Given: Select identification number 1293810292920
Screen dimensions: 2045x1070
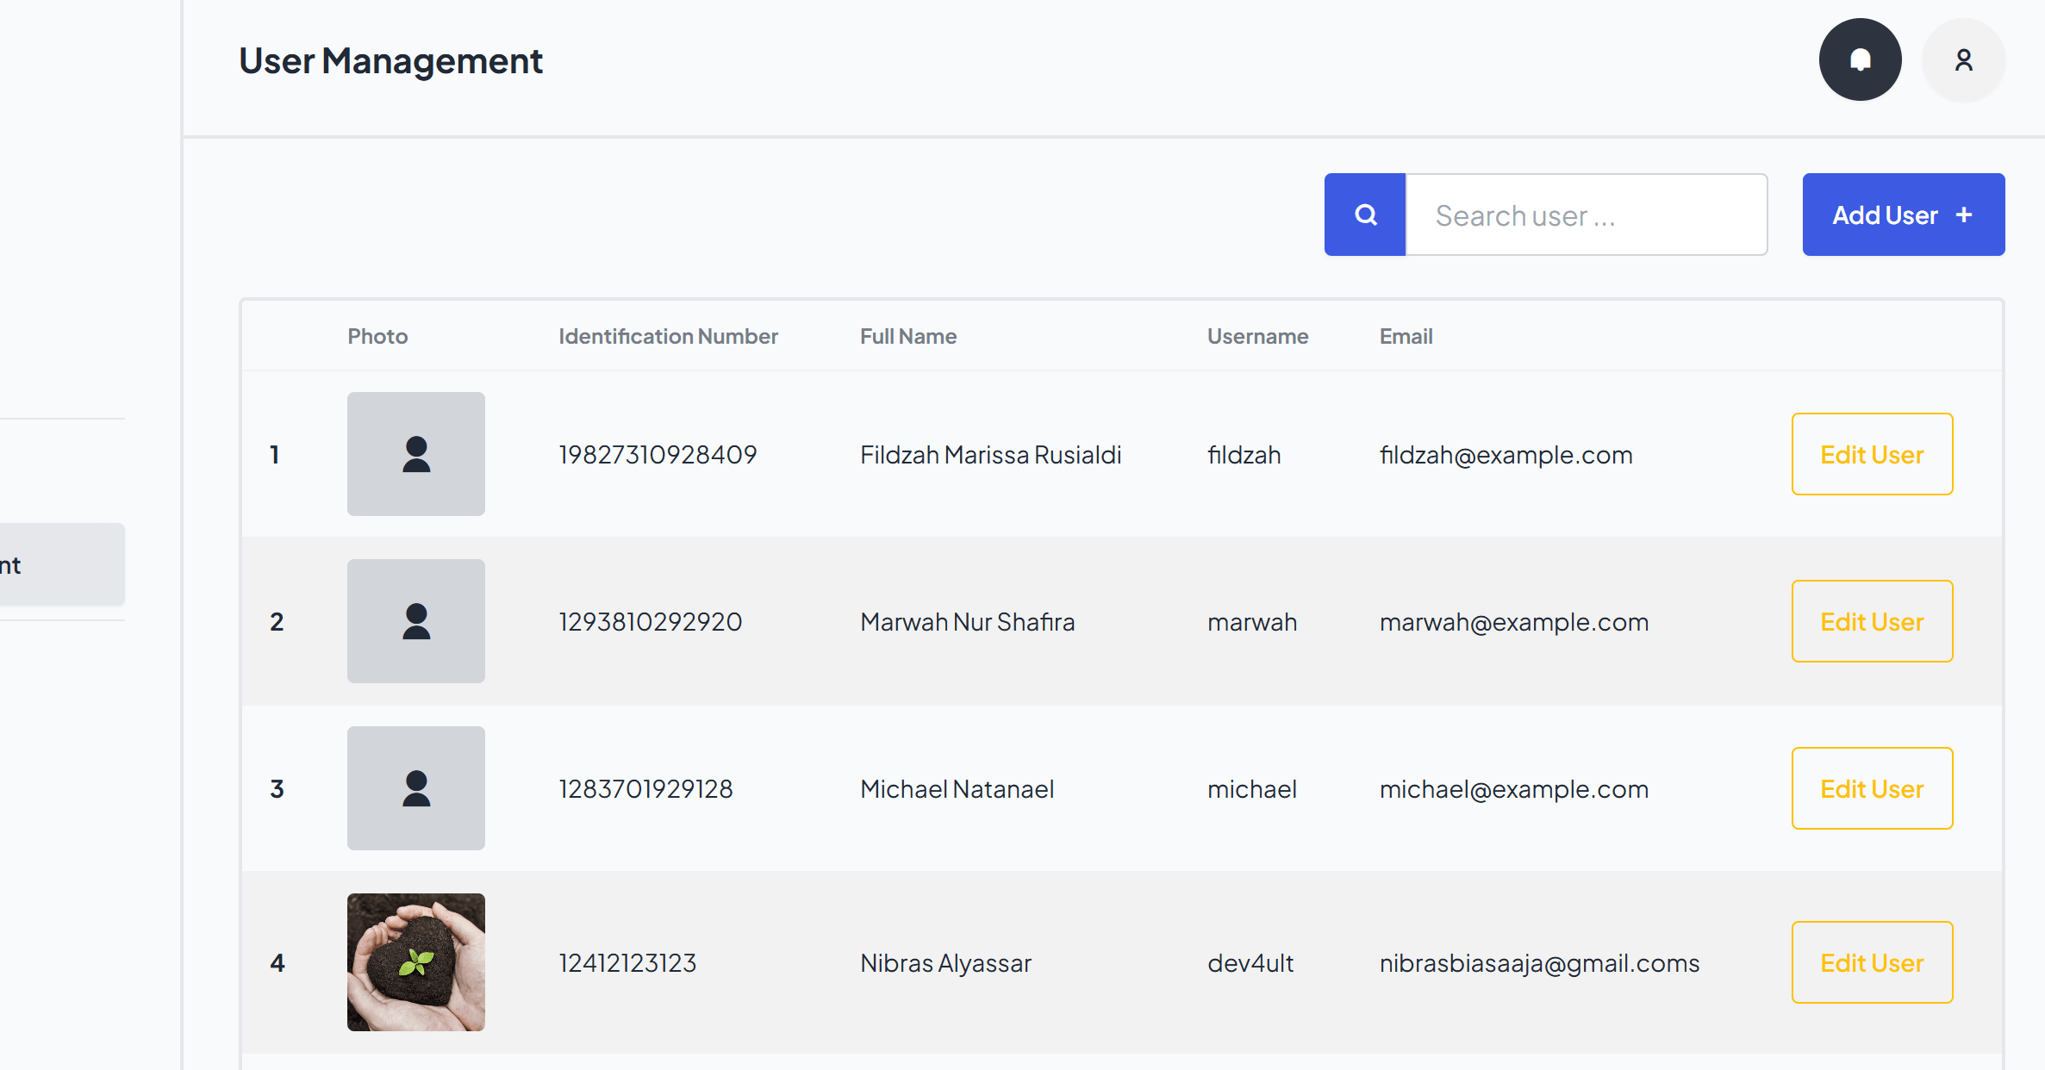Looking at the screenshot, I should [x=651, y=622].
